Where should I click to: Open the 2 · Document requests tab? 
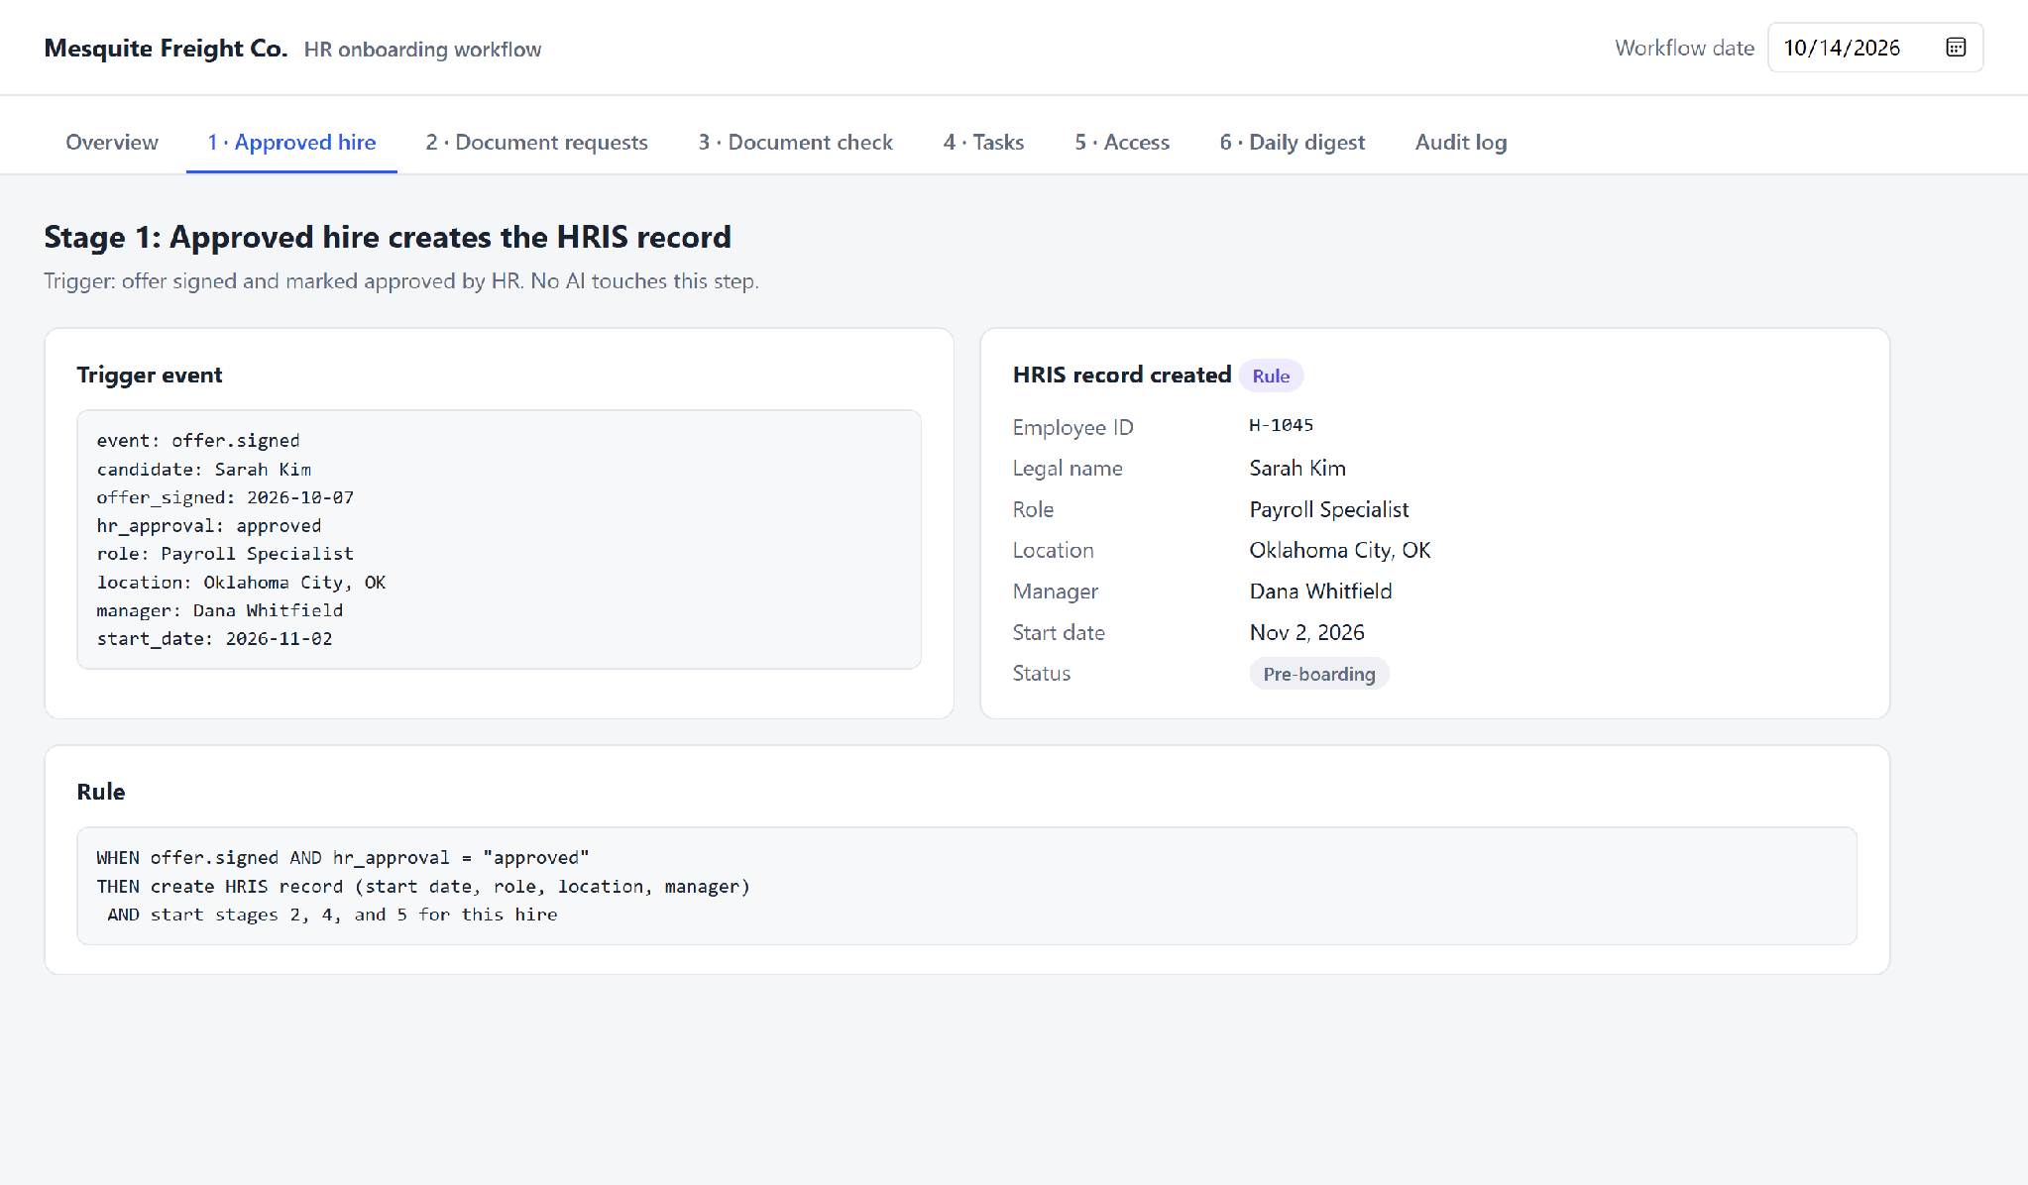(x=536, y=142)
